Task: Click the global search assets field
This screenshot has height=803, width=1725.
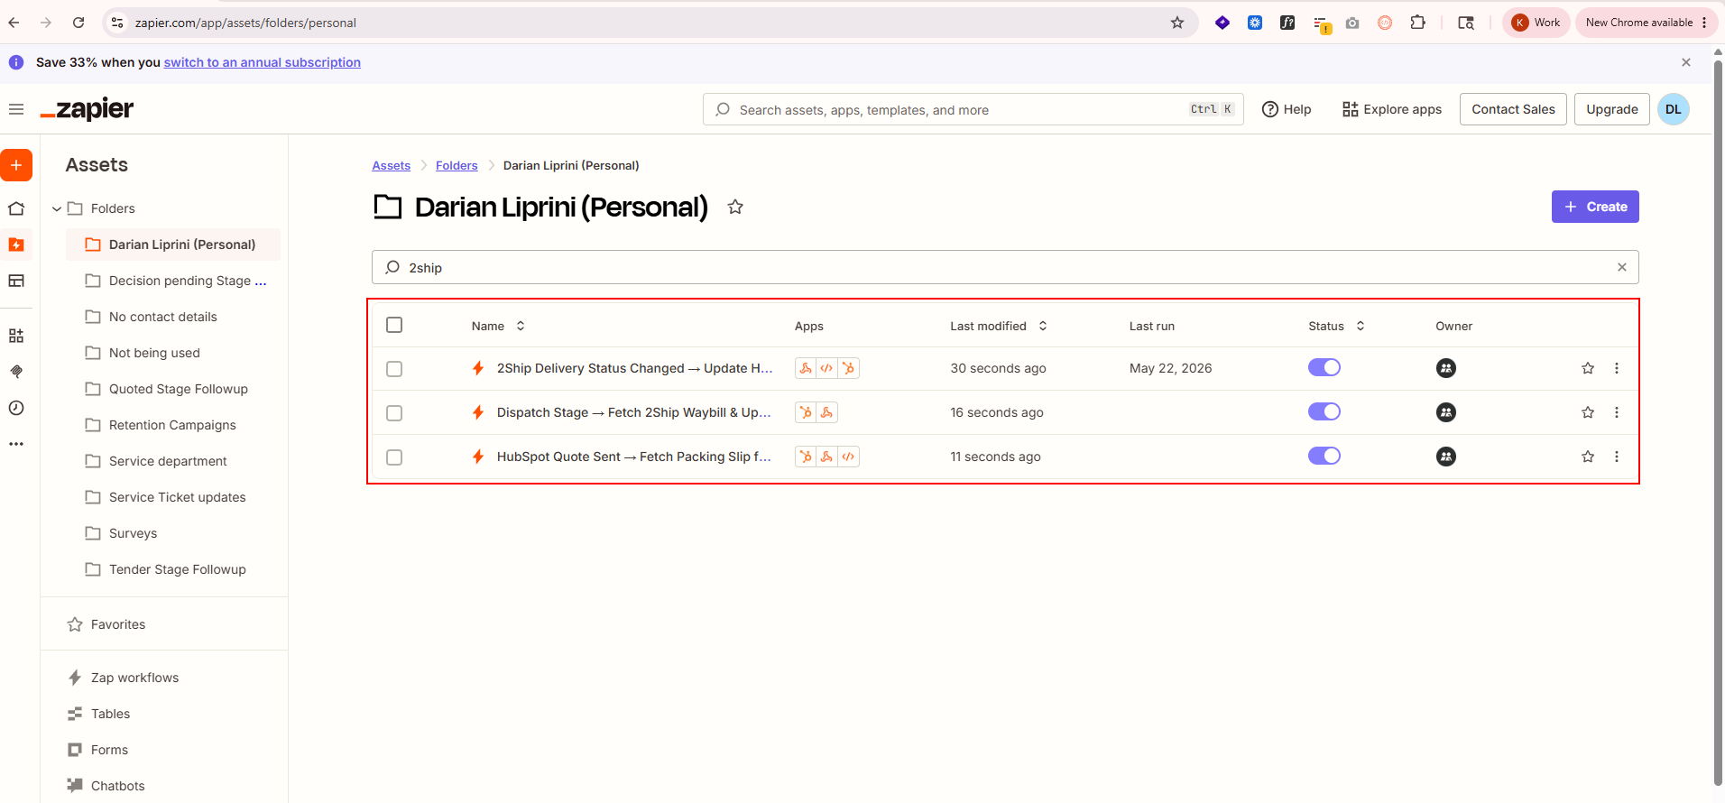Action: point(973,109)
